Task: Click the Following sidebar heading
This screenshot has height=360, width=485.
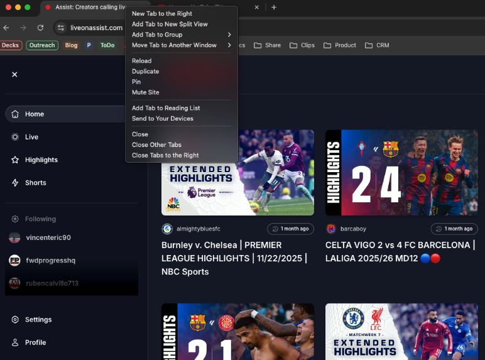Action: pyautogui.click(x=40, y=219)
